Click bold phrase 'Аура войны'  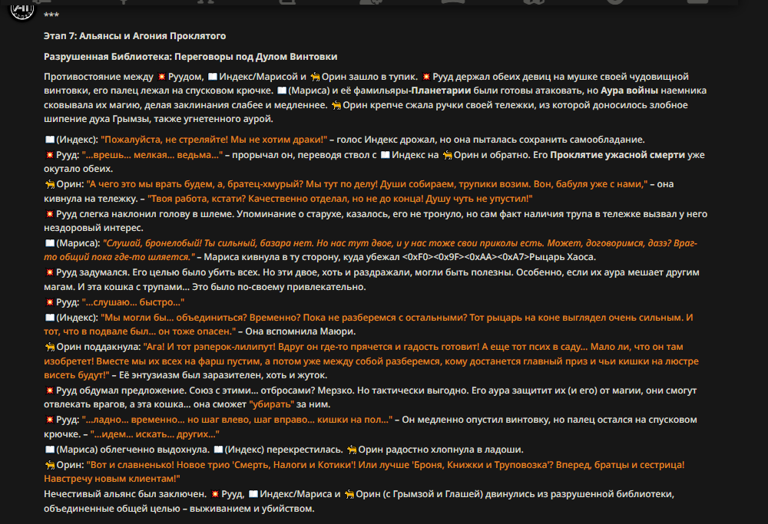tap(630, 91)
